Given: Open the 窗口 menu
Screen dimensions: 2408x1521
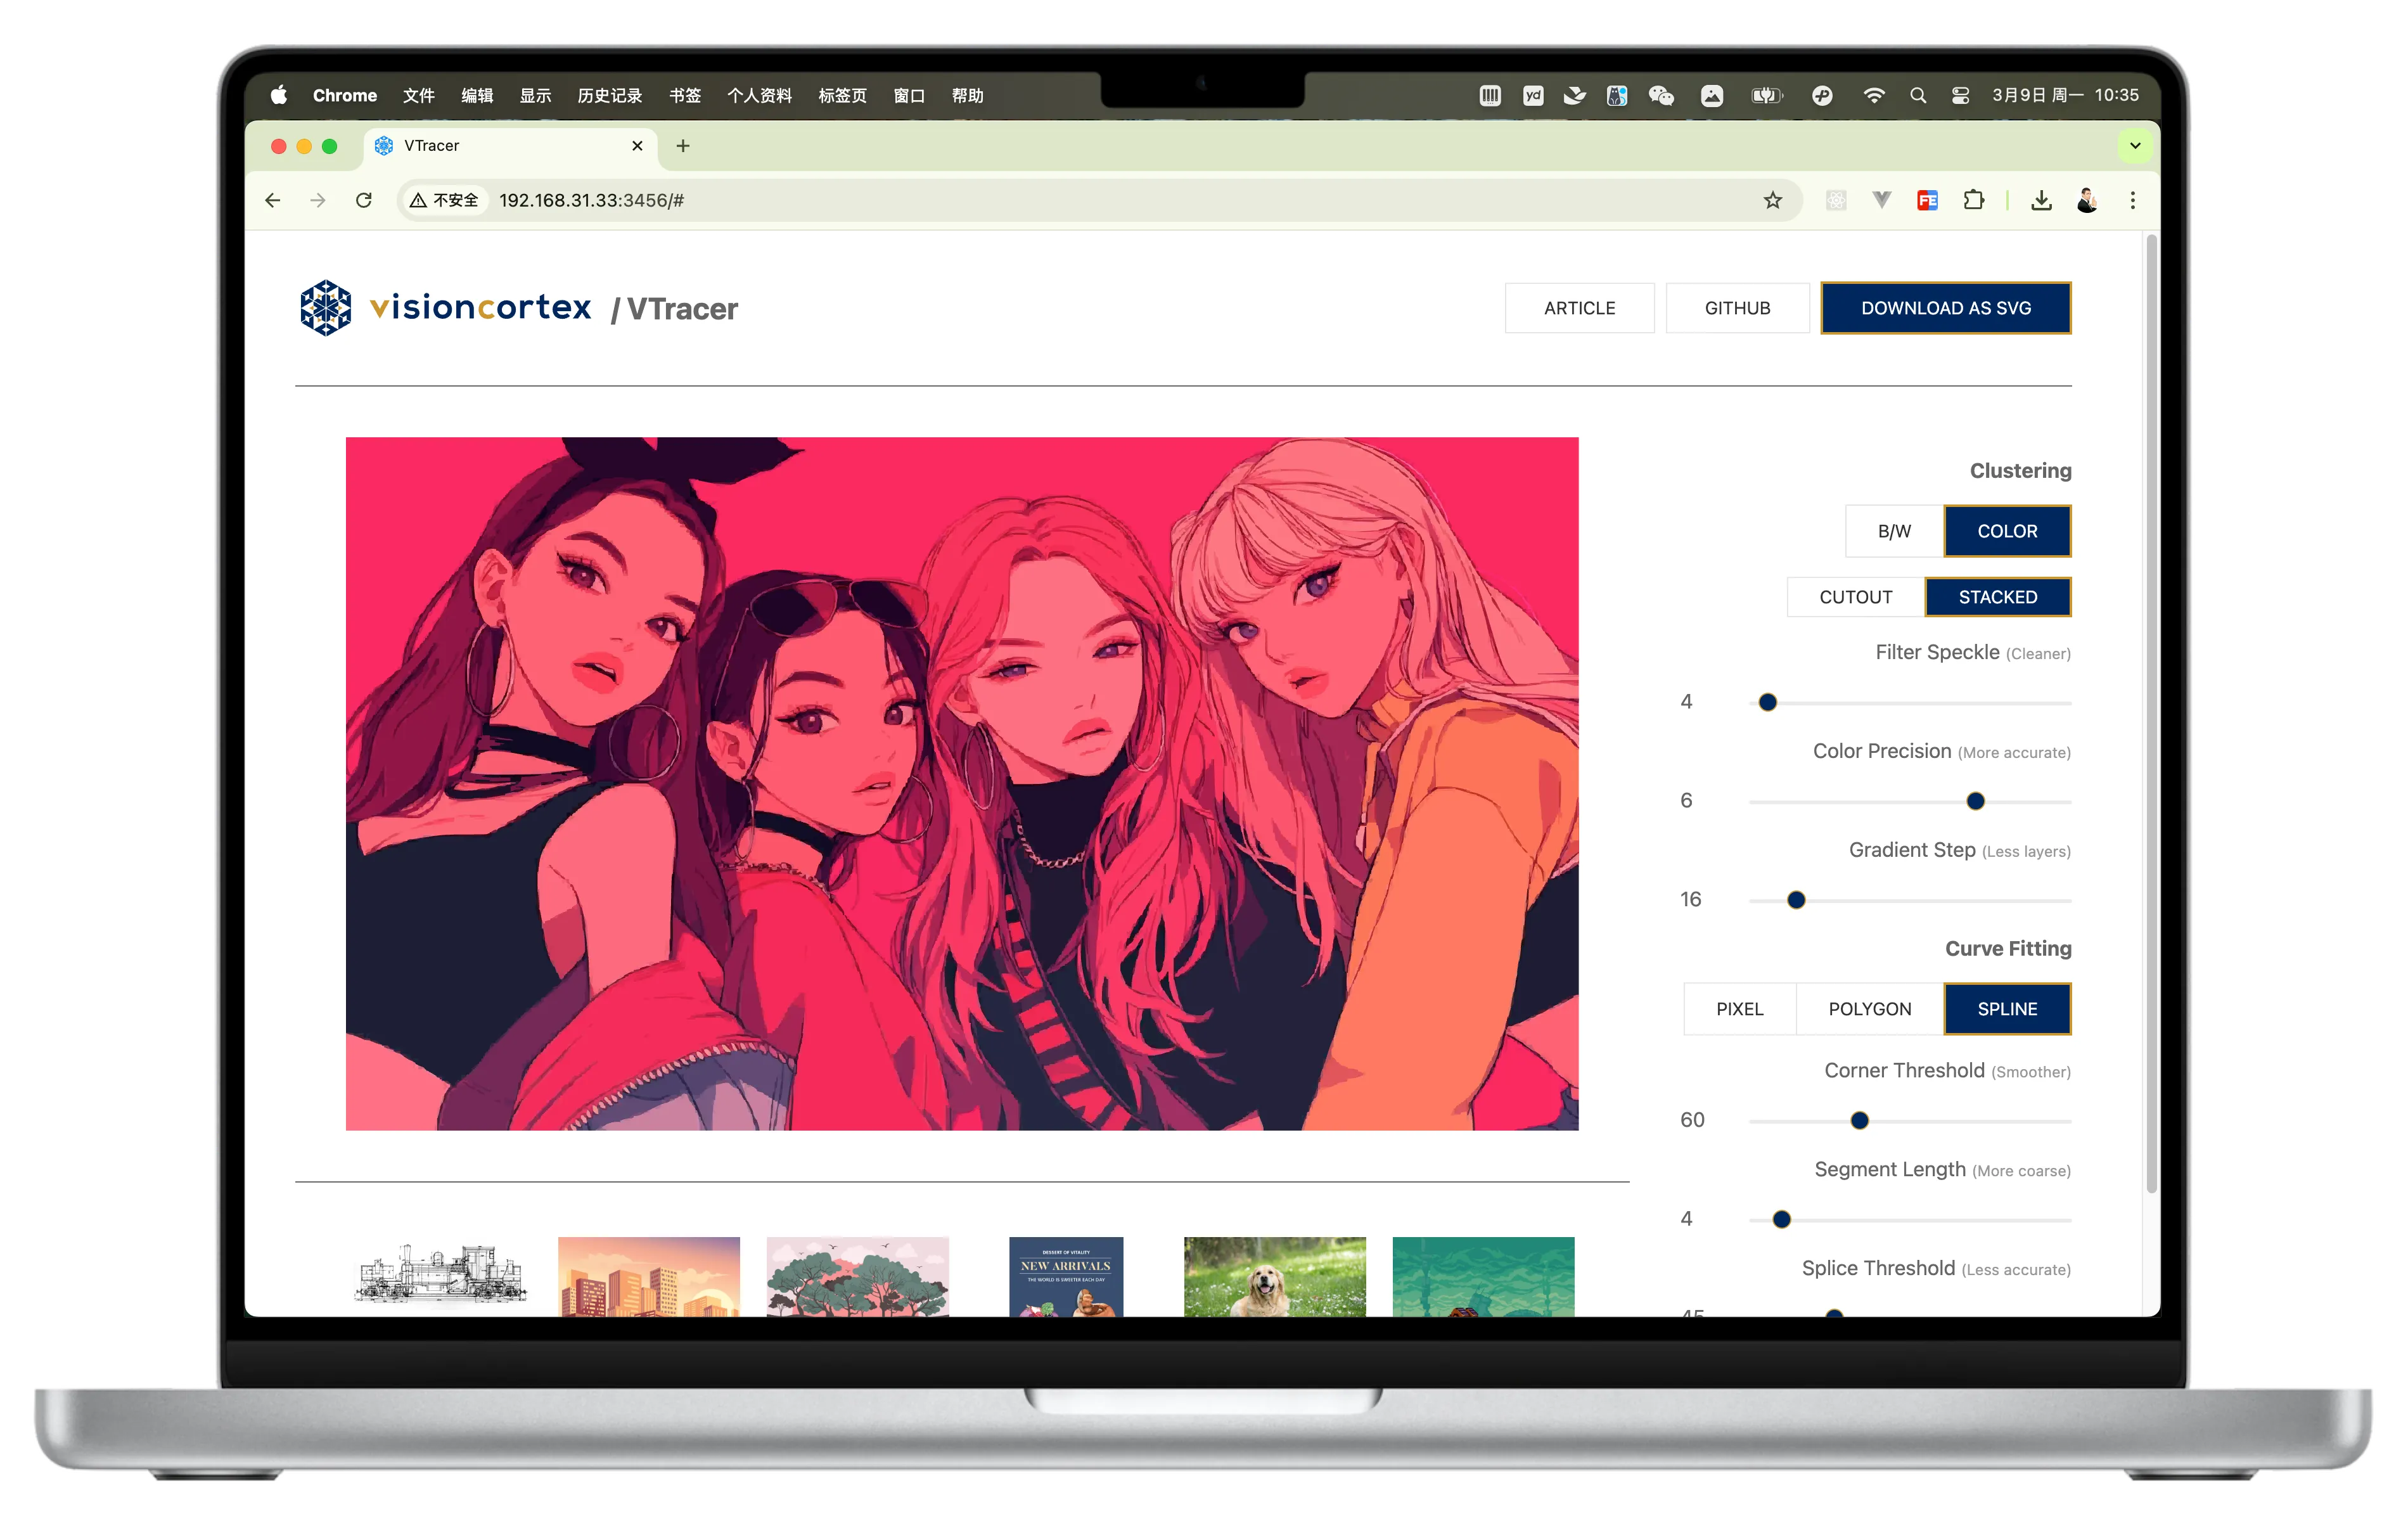Looking at the screenshot, I should 909,95.
